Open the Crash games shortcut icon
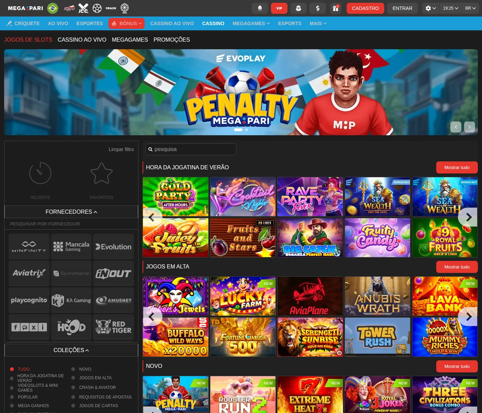 click(x=111, y=8)
